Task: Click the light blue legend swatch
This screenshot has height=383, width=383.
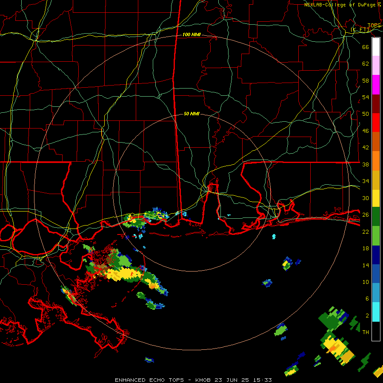Action: [376, 293]
